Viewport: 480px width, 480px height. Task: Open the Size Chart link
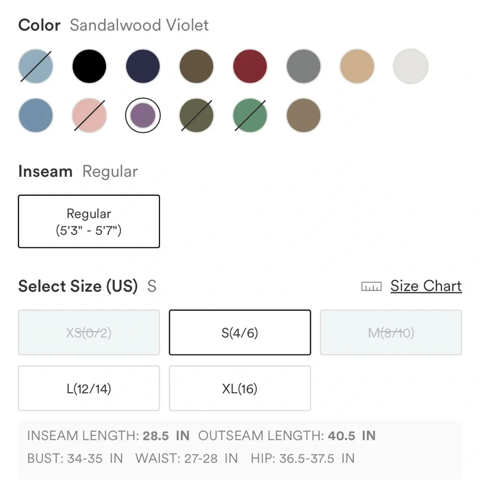[426, 286]
